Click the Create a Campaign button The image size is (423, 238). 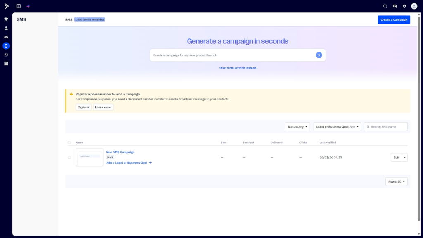[x=394, y=20]
